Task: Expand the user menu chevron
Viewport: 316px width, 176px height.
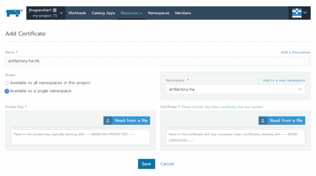Action: pyautogui.click(x=305, y=13)
